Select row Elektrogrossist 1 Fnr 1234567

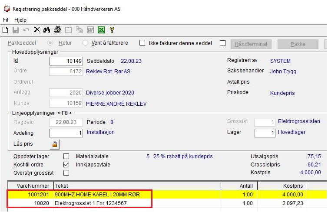click(167, 203)
